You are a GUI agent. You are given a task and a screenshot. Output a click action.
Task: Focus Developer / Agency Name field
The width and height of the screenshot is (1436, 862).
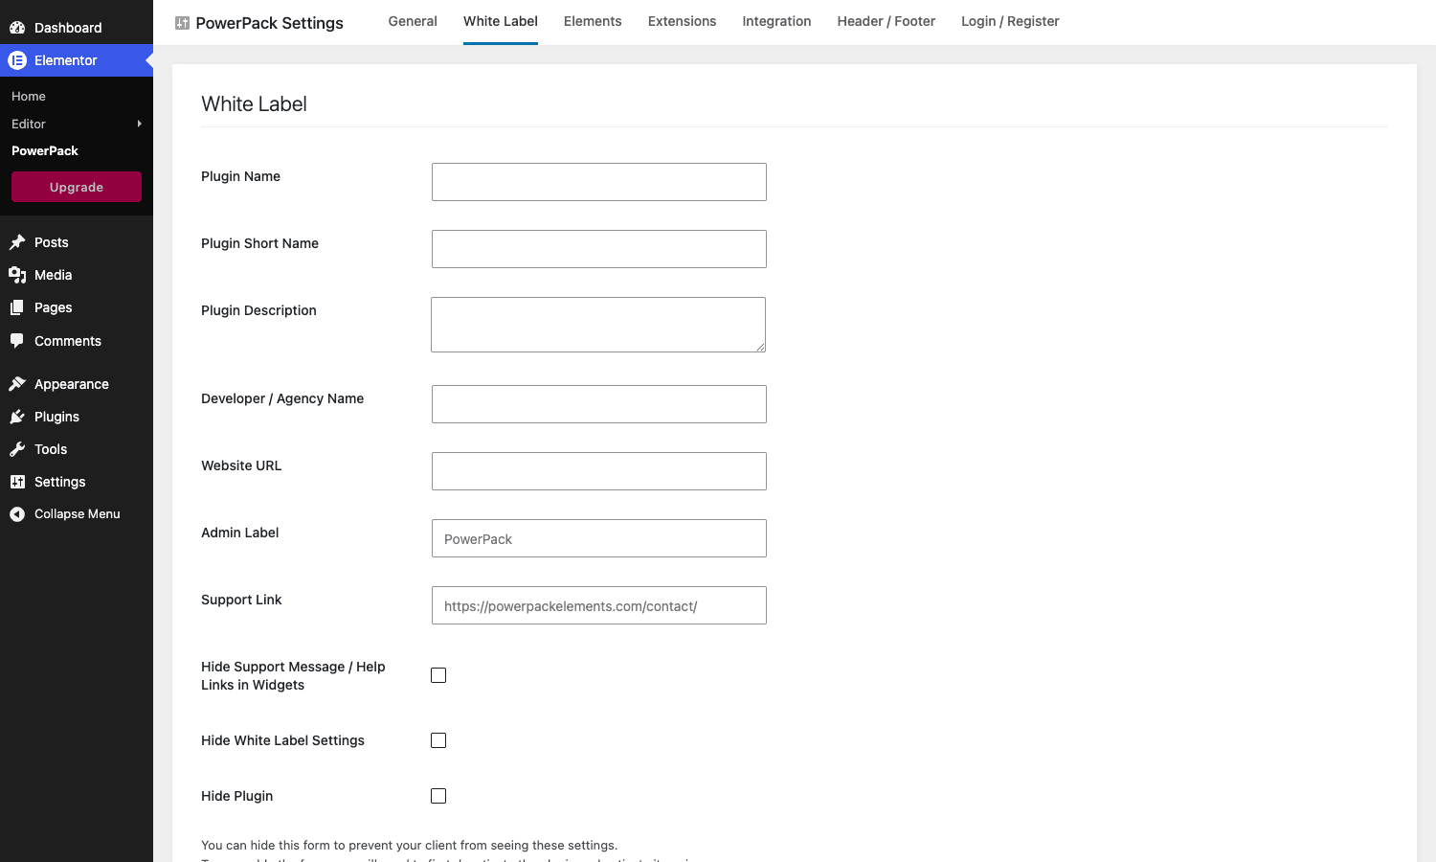(599, 404)
